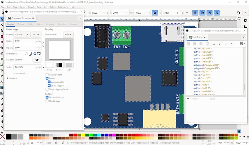
Task: Click the new element node icon in XML Editor
Action: click(188, 44)
